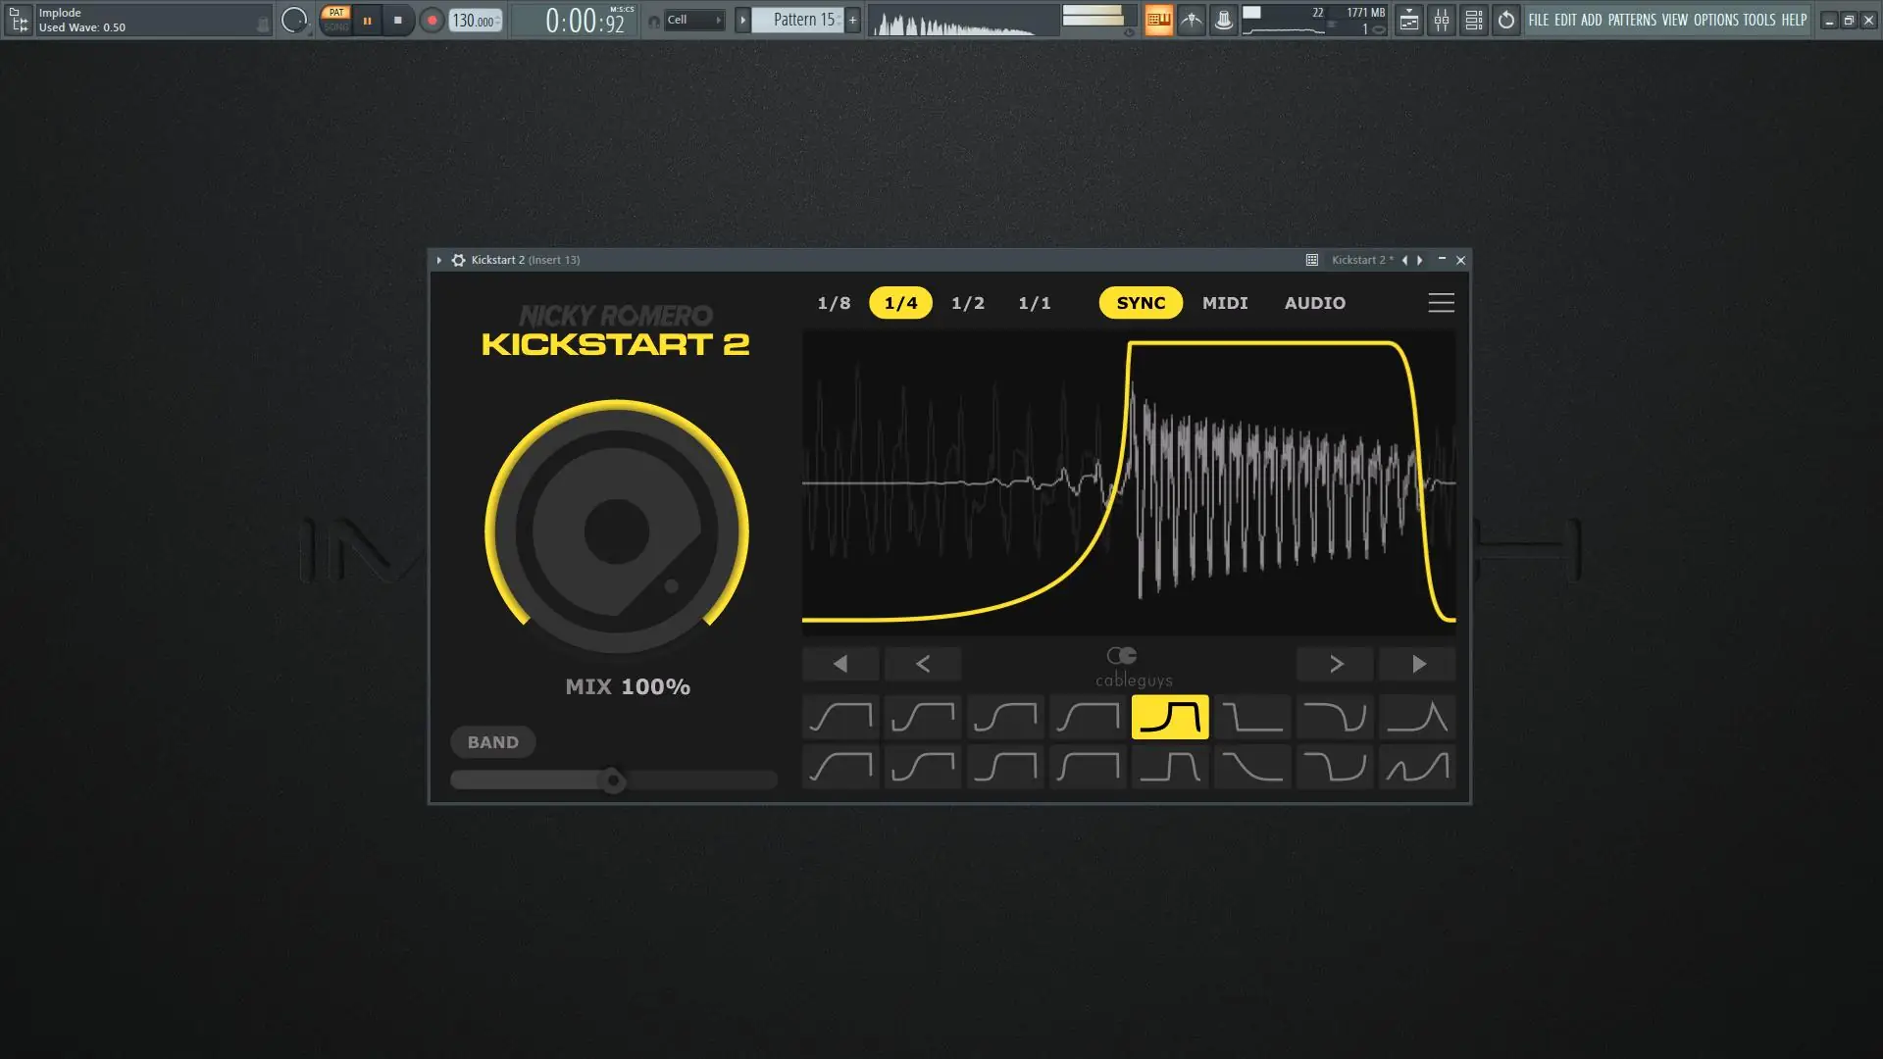Enable MIDI trigger mode
The image size is (1883, 1059).
pos(1225,303)
